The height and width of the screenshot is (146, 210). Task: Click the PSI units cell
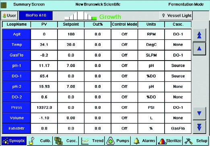coord(151,107)
